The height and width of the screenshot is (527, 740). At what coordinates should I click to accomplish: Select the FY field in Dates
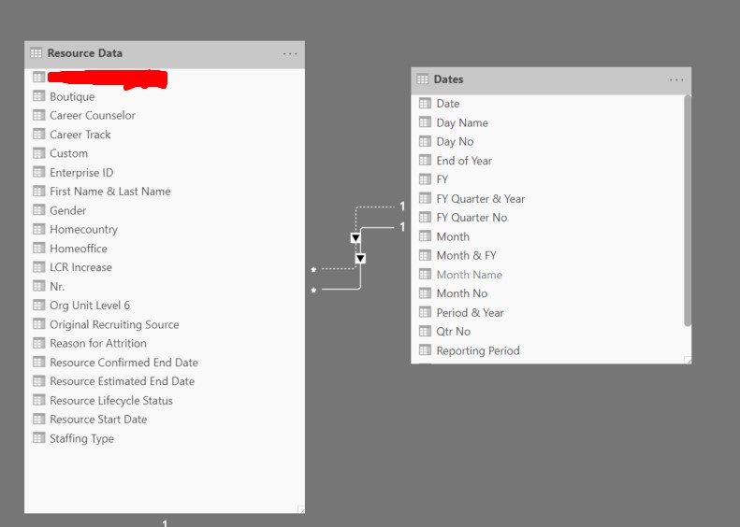click(443, 179)
